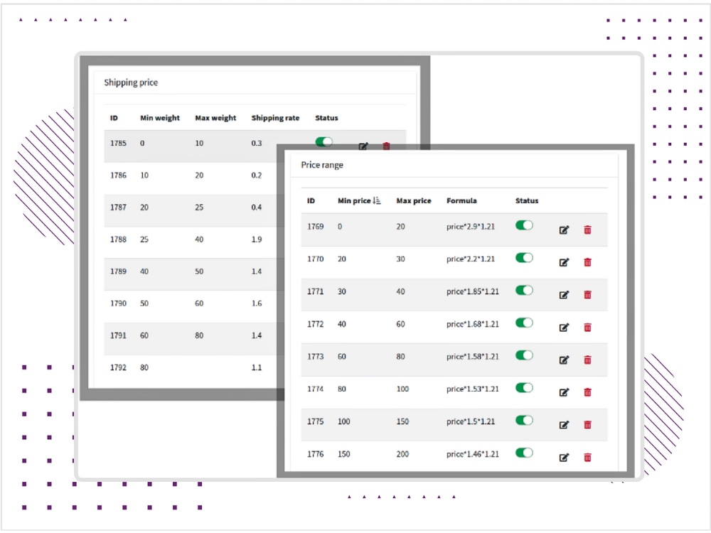This screenshot has height=533, width=711.
Task: Edit price range row 1772
Action: click(564, 328)
